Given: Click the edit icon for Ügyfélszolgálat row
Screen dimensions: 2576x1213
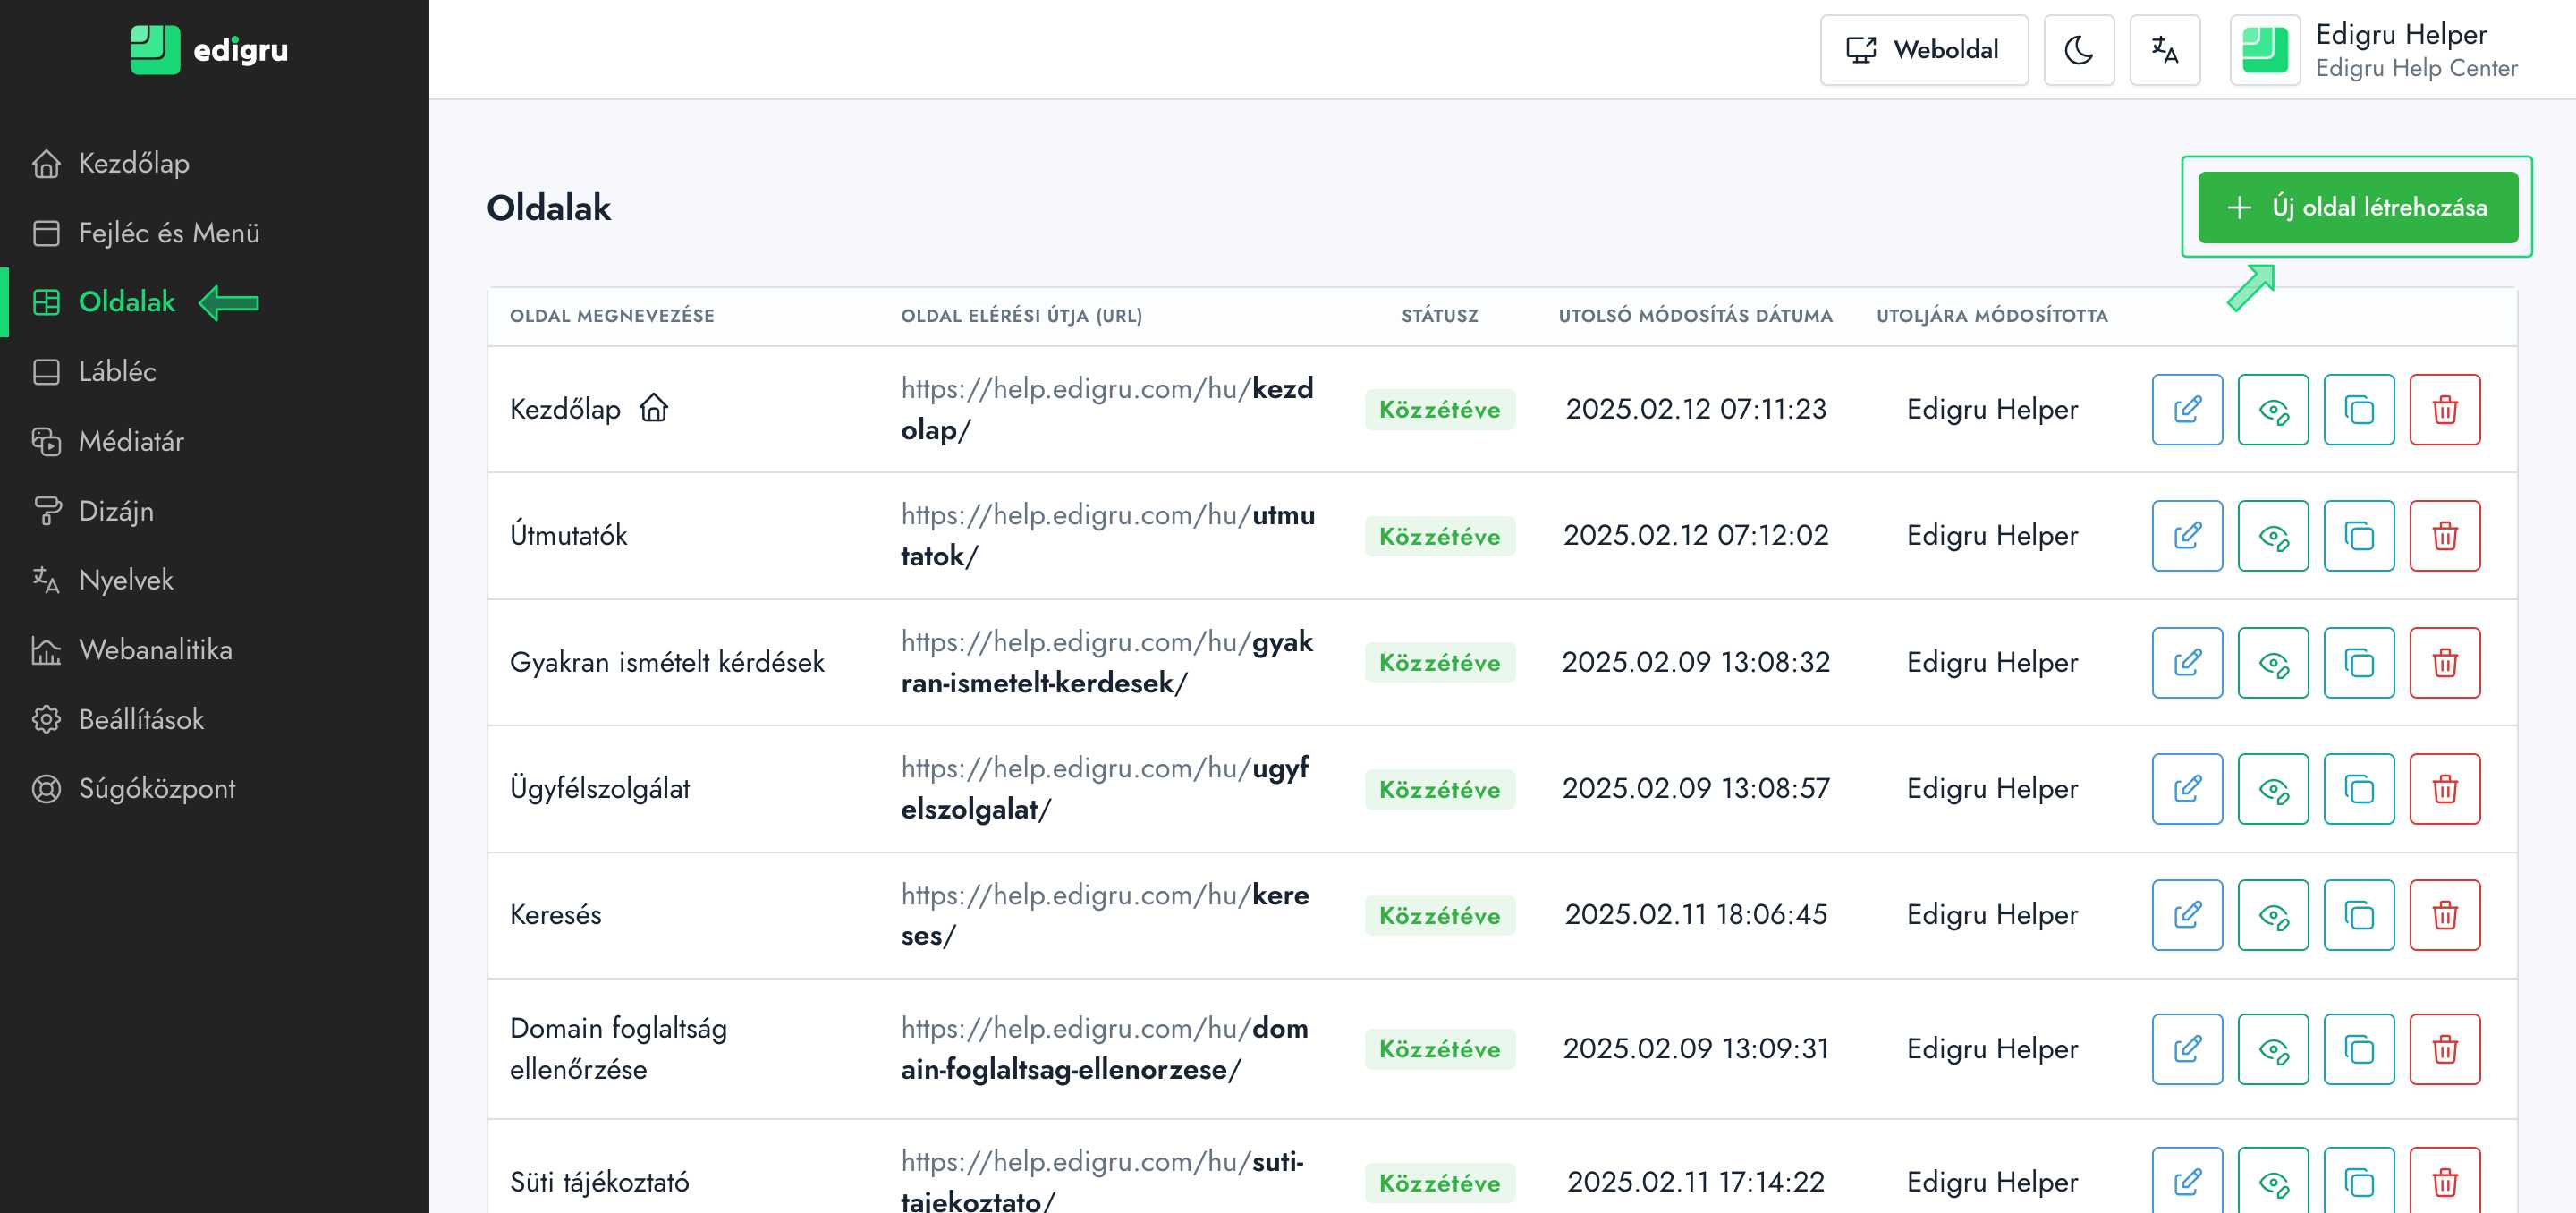Looking at the screenshot, I should pos(2187,789).
